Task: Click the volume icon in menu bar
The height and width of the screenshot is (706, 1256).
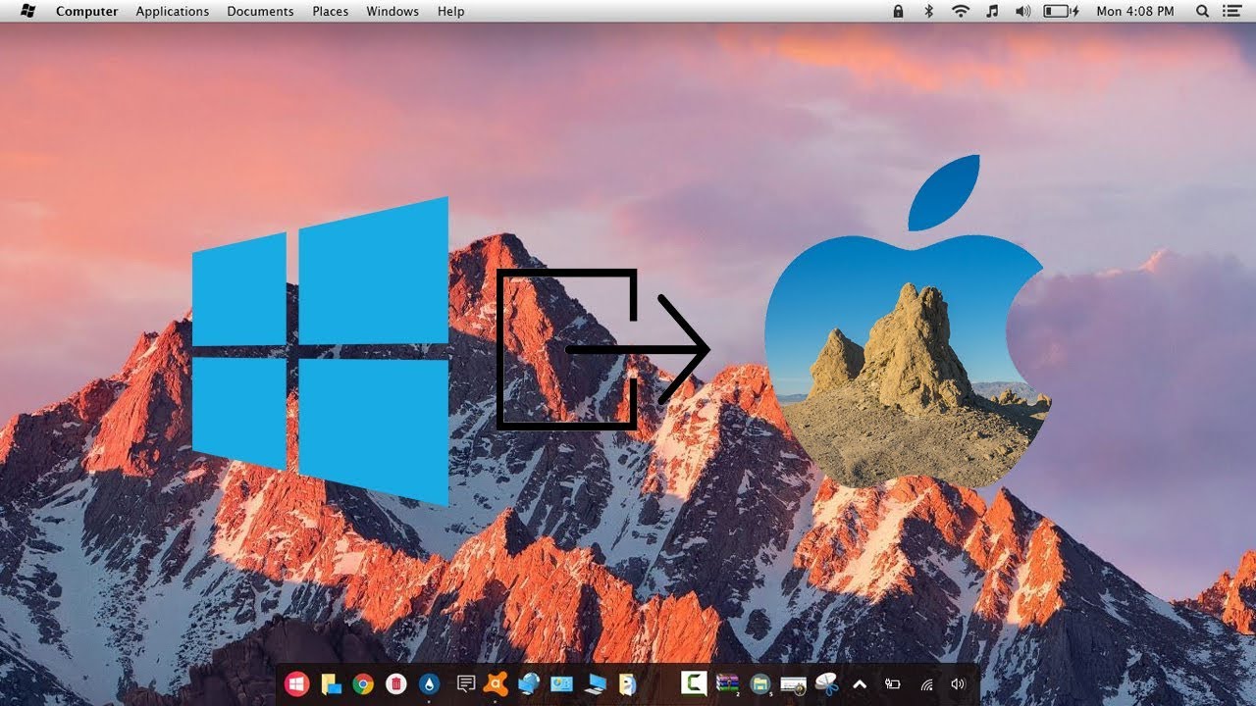Action: tap(1022, 12)
